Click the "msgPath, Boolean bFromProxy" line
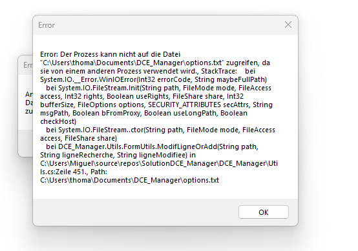This screenshot has width=358, height=251. (x=143, y=113)
